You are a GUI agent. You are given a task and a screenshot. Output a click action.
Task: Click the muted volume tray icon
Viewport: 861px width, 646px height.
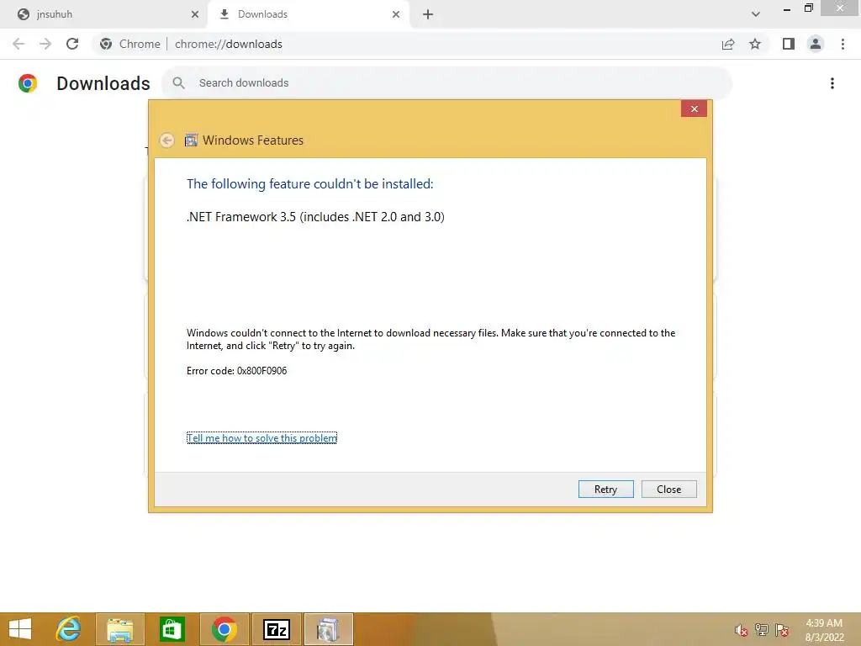coord(742,630)
